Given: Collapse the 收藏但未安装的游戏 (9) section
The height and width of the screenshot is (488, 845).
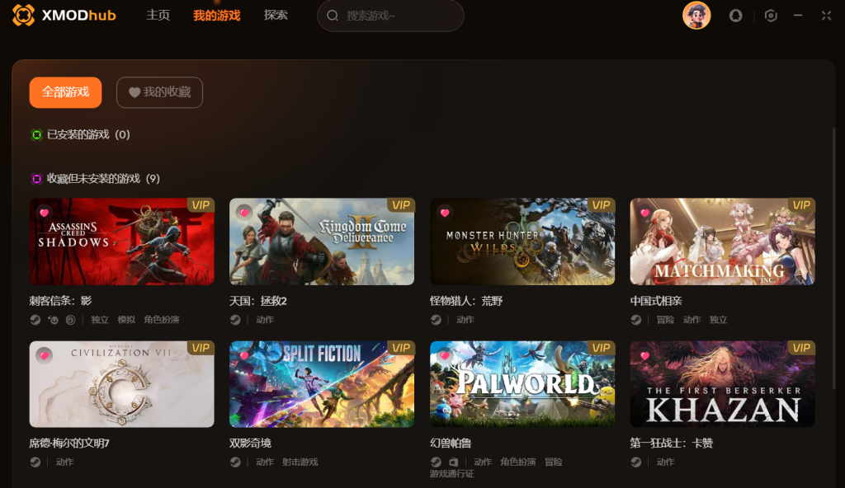Looking at the screenshot, I should [x=96, y=179].
